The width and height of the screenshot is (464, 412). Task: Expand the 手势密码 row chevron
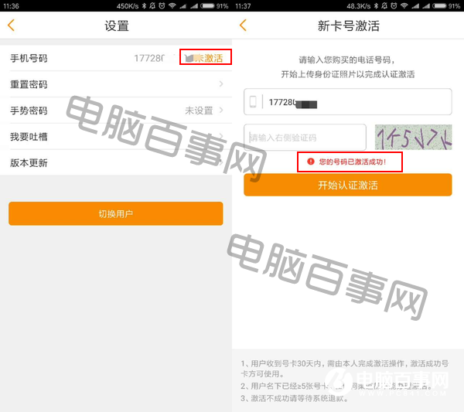(x=221, y=111)
